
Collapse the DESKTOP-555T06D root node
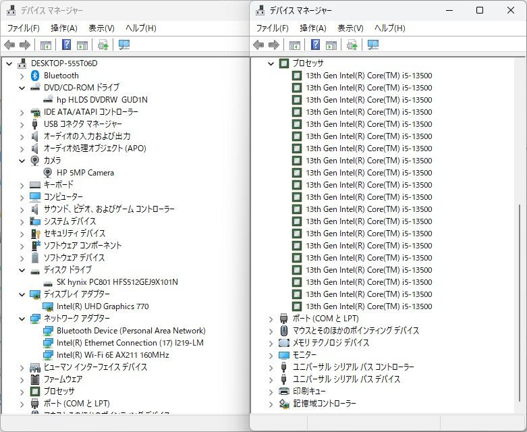(x=9, y=63)
